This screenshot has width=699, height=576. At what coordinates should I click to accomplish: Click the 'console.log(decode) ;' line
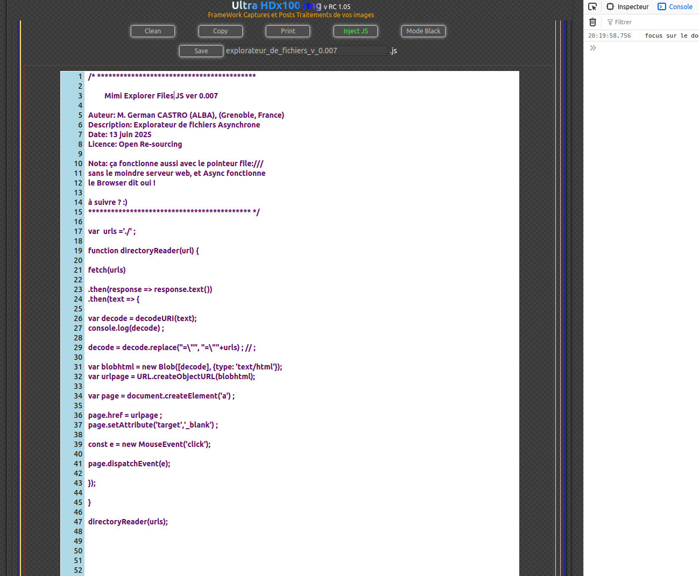(126, 328)
